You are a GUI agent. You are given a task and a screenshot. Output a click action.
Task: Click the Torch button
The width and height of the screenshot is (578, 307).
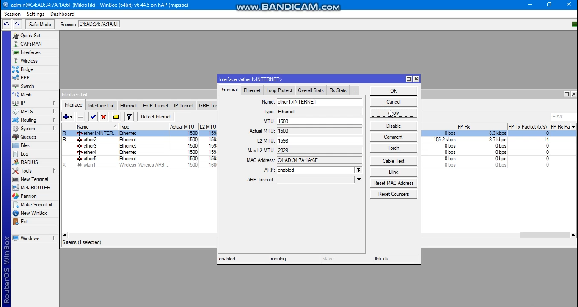(394, 148)
